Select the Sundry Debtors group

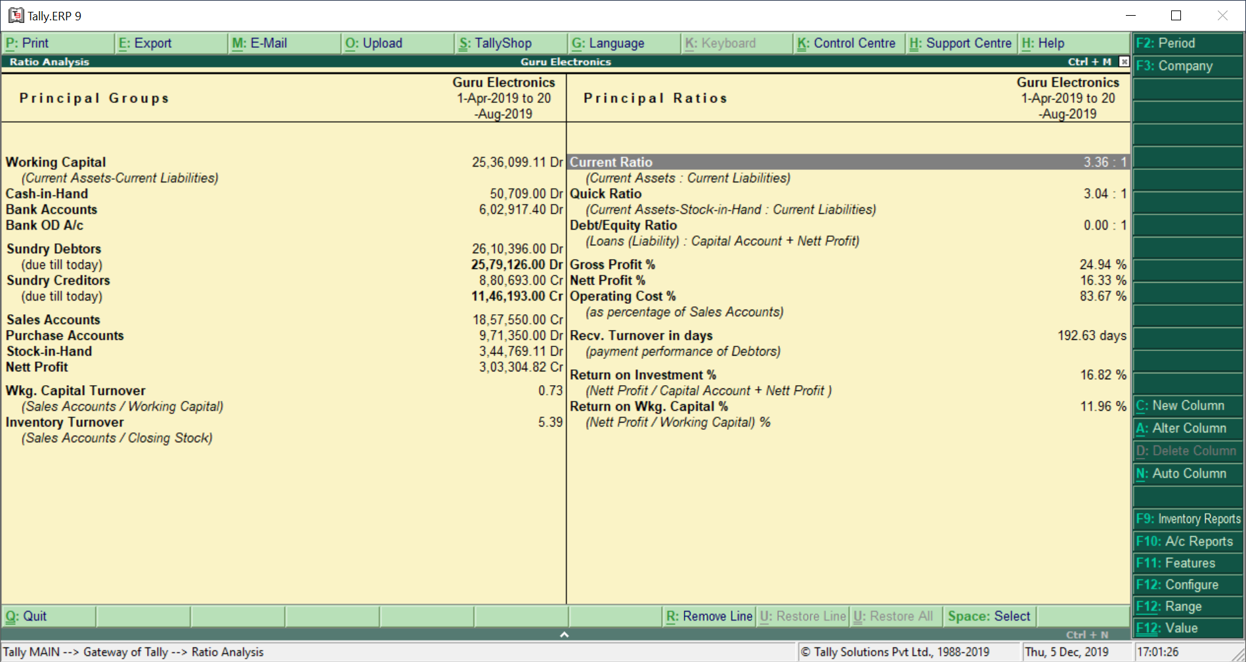coord(284,249)
